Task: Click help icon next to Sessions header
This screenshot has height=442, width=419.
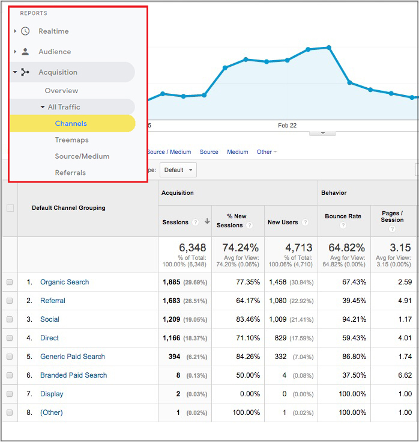Action: click(x=196, y=223)
